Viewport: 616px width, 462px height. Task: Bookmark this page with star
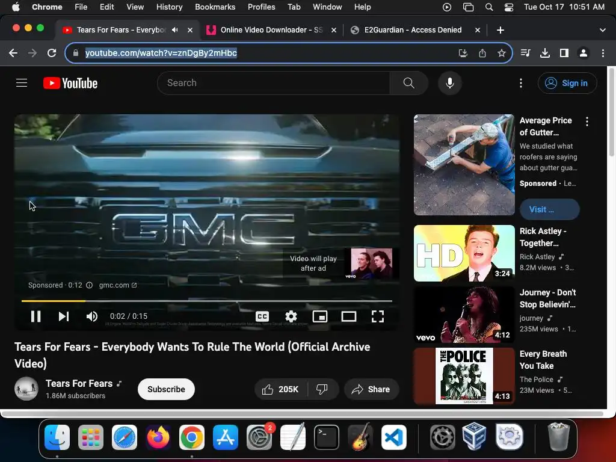coord(501,53)
